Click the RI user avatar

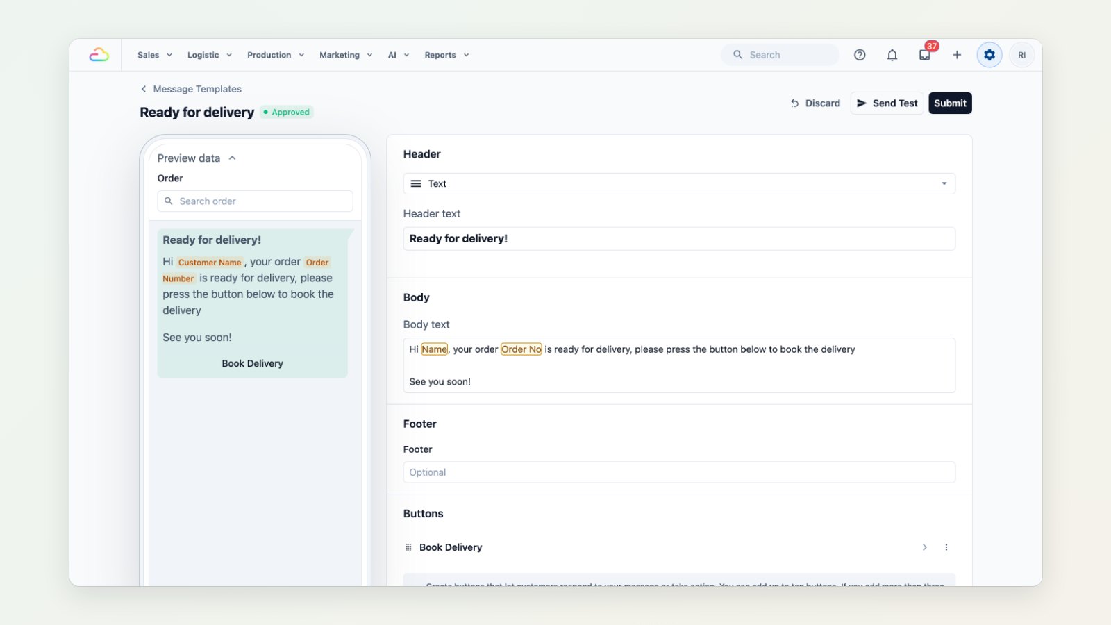[x=1021, y=55]
